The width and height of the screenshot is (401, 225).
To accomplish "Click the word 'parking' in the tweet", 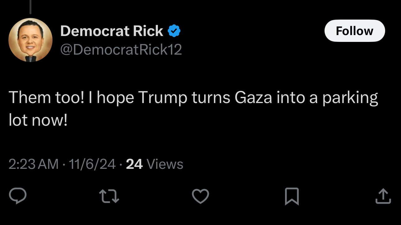I will coord(350,98).
